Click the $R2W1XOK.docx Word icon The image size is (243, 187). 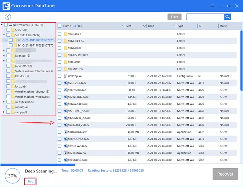[x=65, y=97]
